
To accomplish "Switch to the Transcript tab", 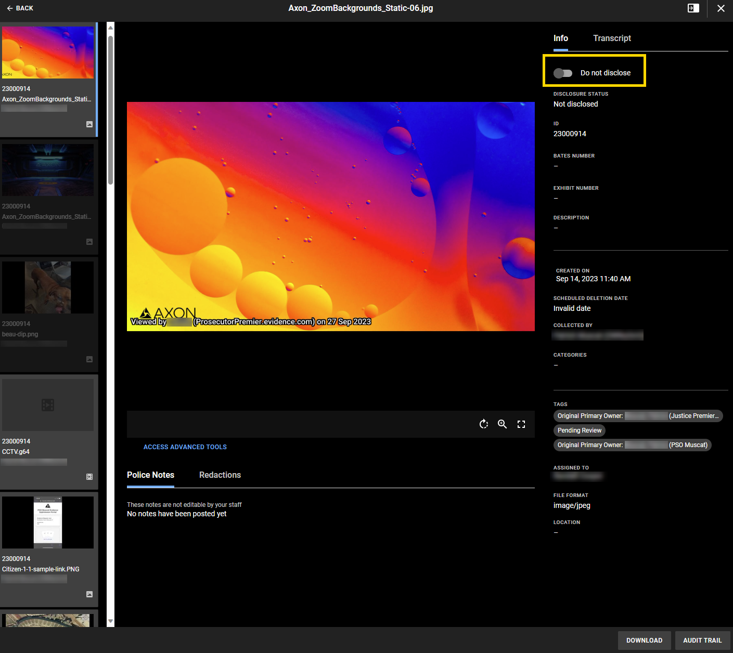I will pyautogui.click(x=612, y=38).
